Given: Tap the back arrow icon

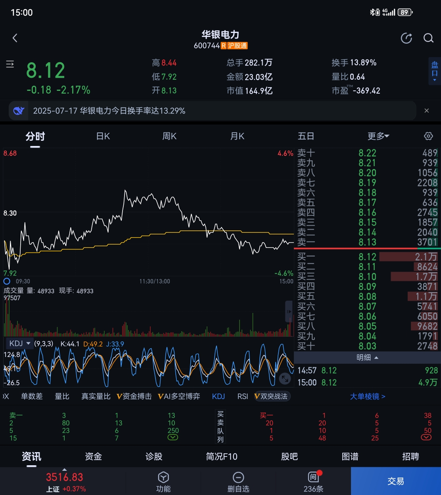Looking at the screenshot, I should pyautogui.click(x=15, y=38).
